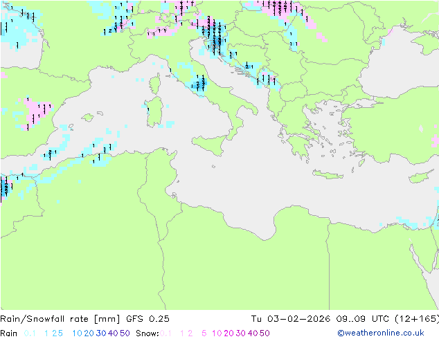Select the snow legend value 50
439x339 pixels.
point(265,333)
